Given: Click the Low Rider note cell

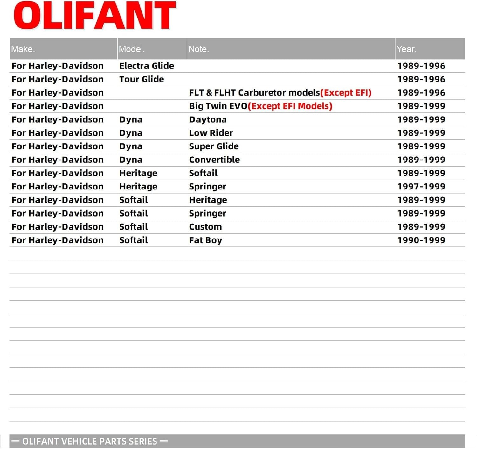Looking at the screenshot, I should click(211, 133).
